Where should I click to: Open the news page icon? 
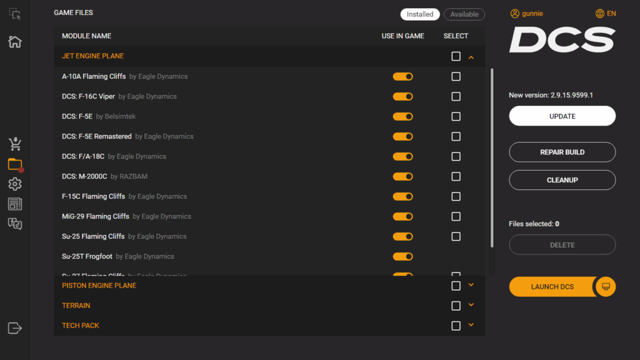tap(15, 204)
